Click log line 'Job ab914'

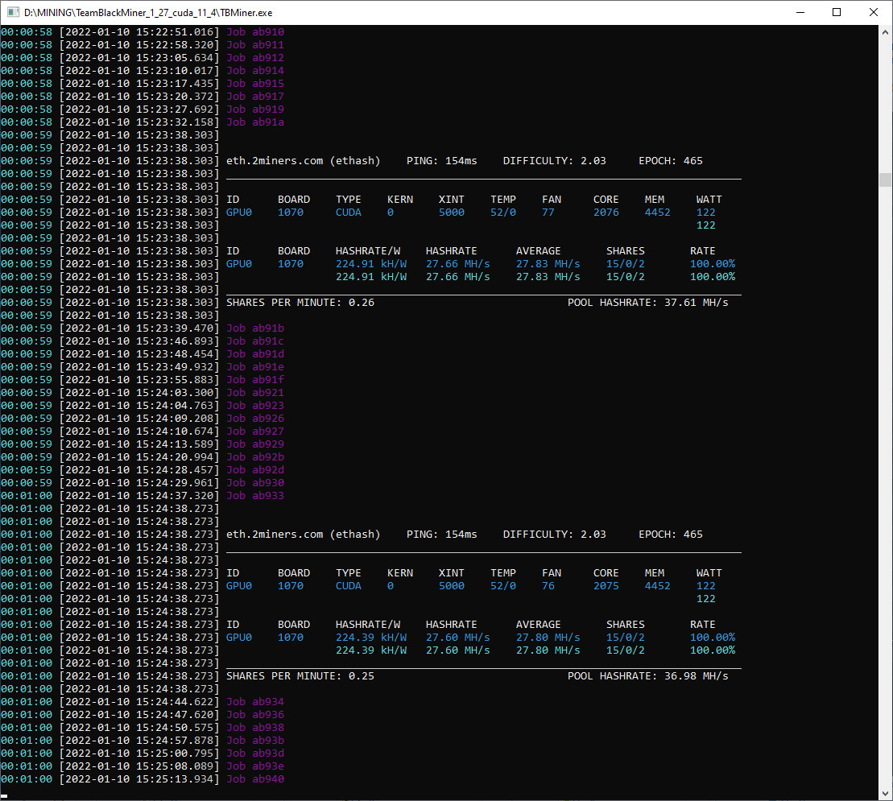click(255, 71)
